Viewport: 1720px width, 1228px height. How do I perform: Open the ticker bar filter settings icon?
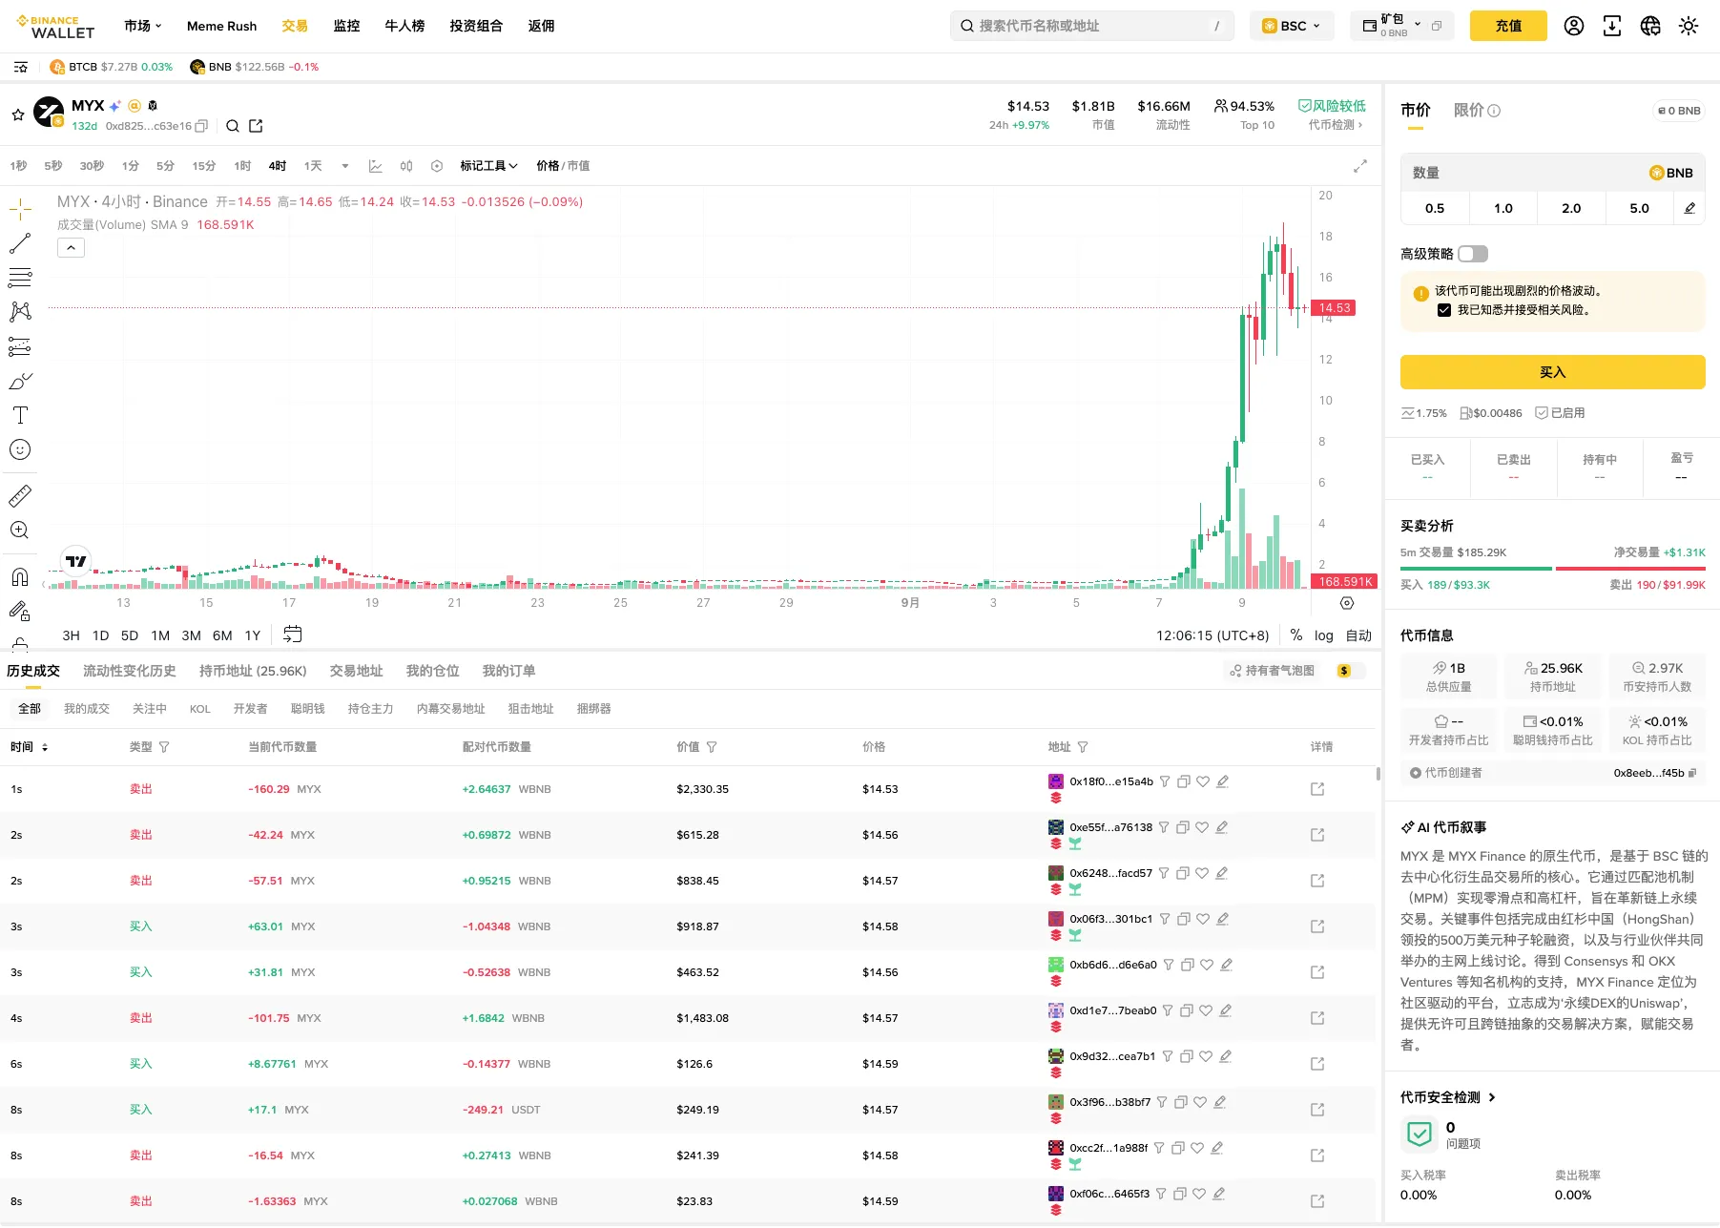[21, 67]
